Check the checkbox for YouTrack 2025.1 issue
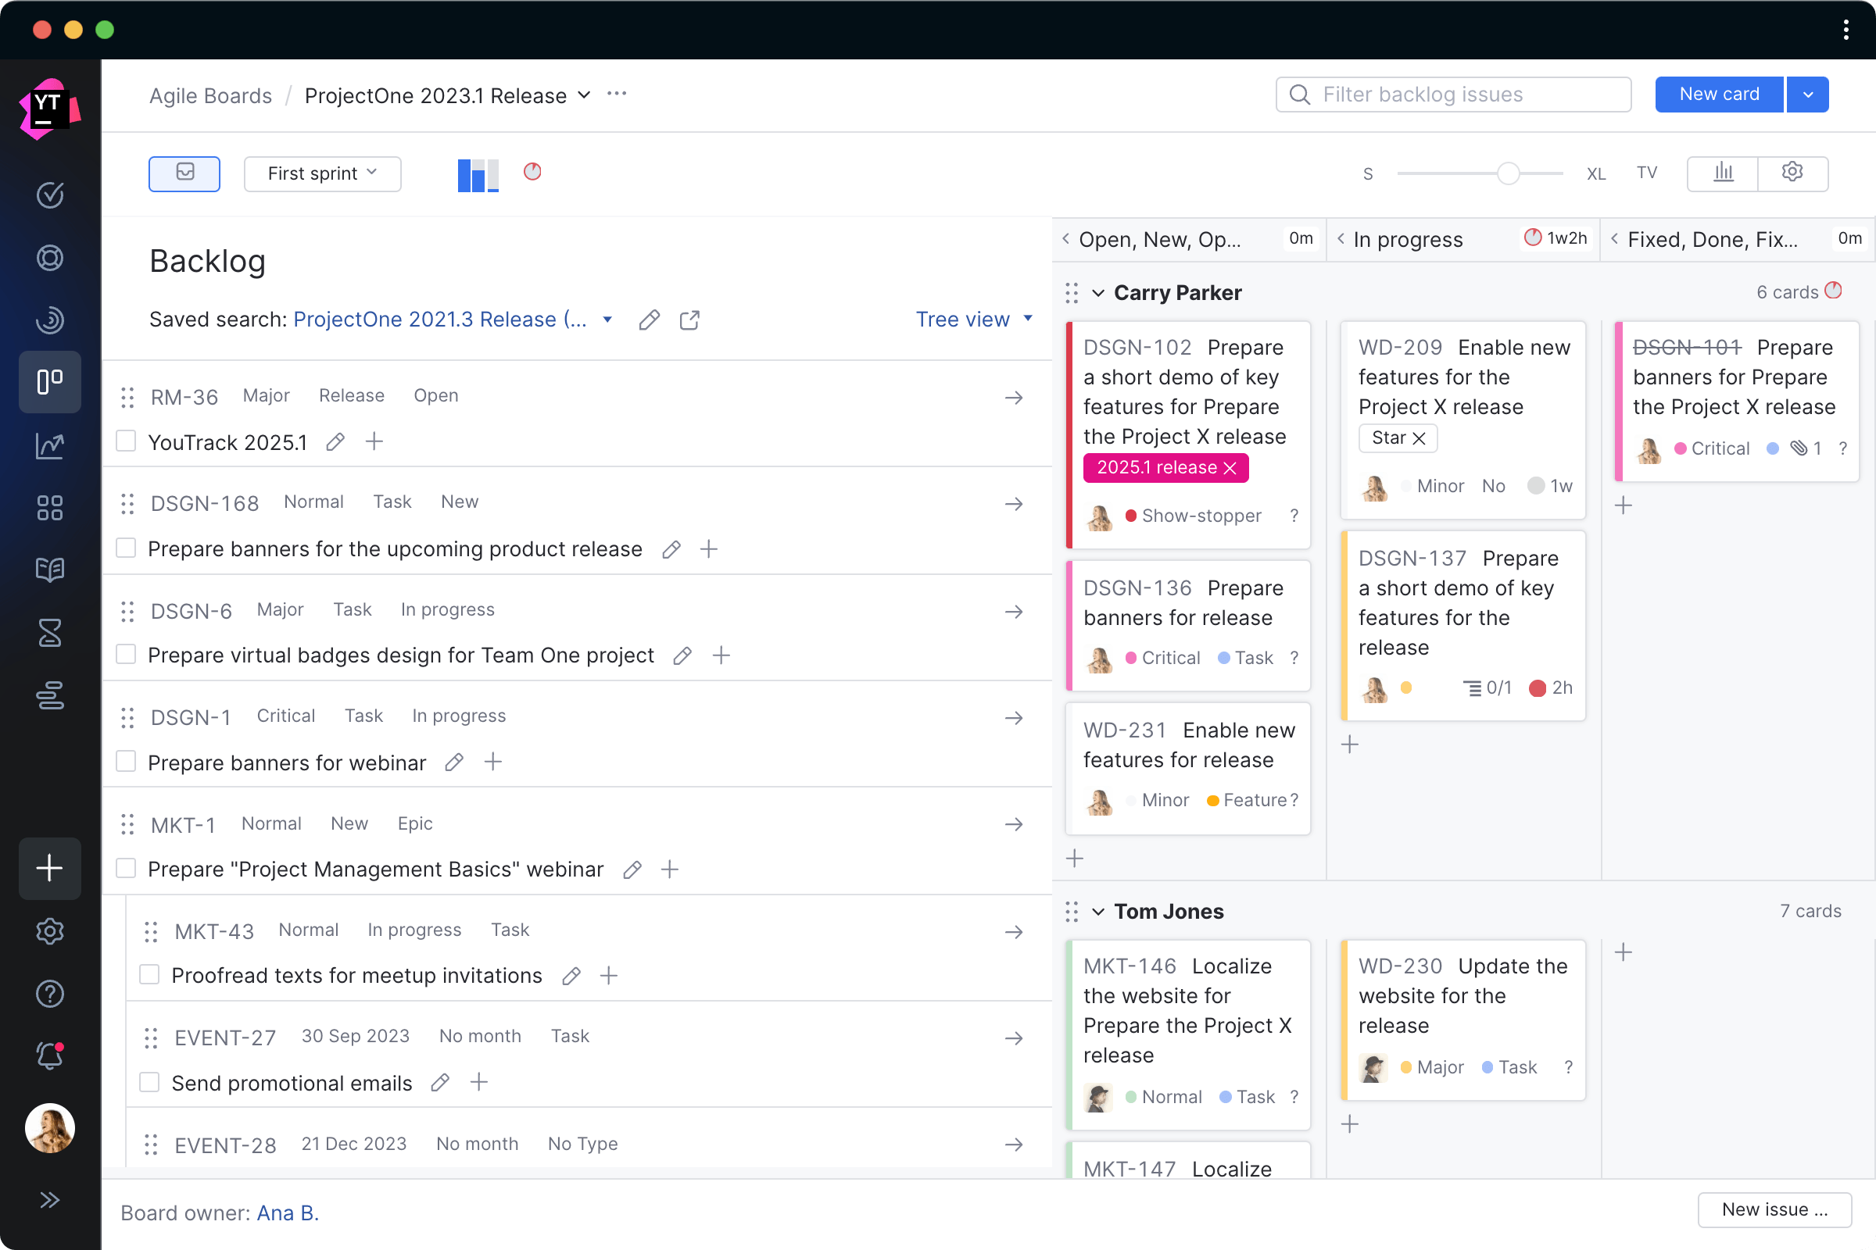 click(126, 440)
